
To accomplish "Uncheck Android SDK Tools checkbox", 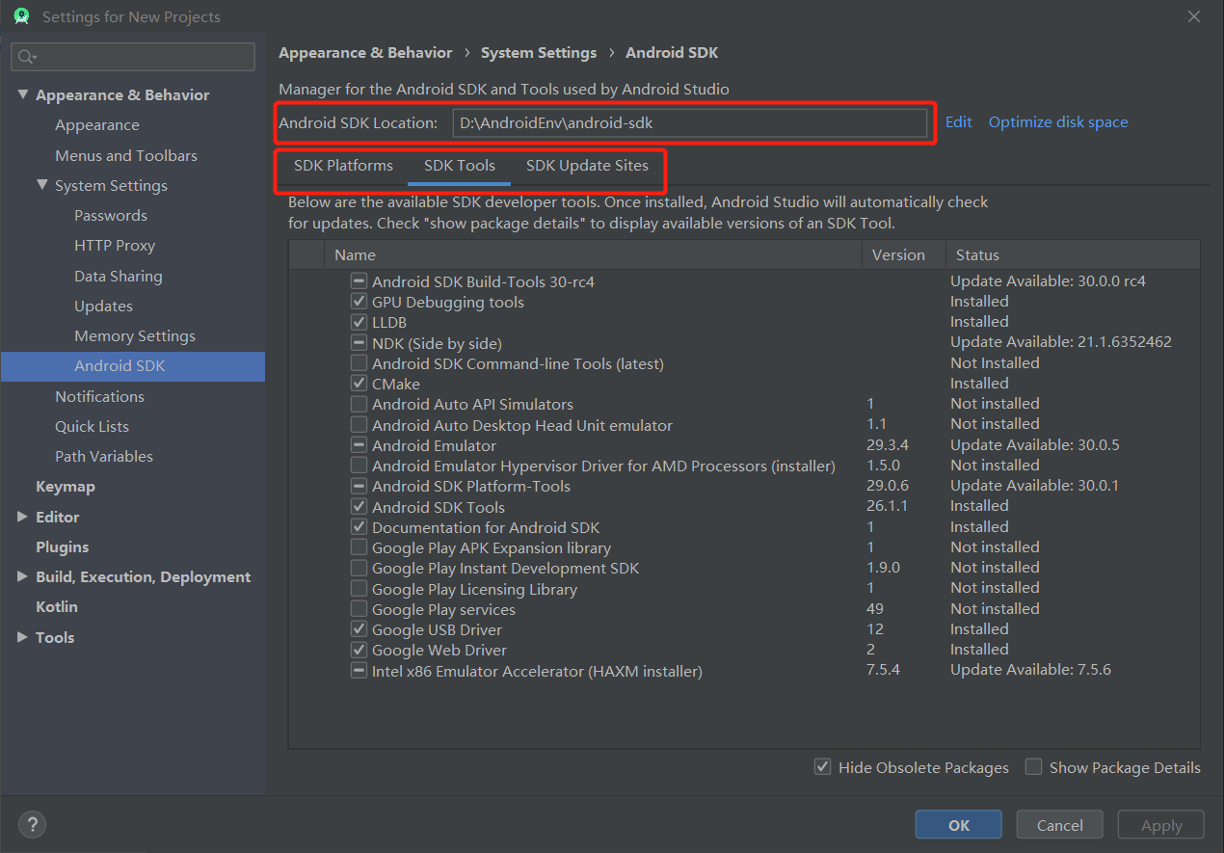I will (x=359, y=507).
